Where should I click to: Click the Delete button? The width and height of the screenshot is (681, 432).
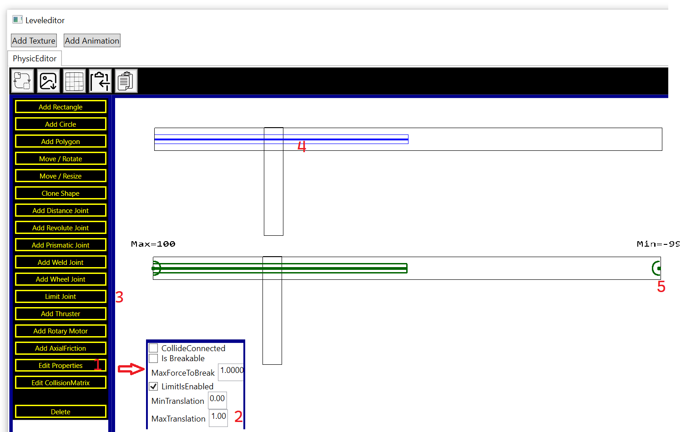[61, 412]
